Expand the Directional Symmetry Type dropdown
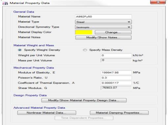 pos(103,27)
